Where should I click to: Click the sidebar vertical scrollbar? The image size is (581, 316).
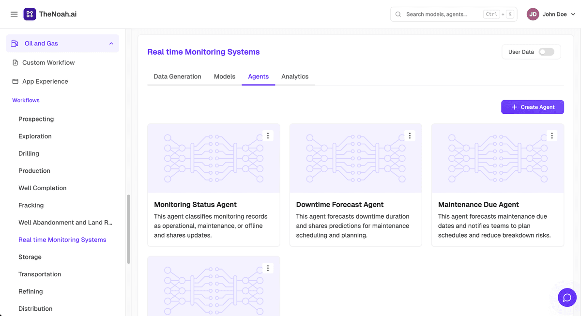pyautogui.click(x=128, y=229)
